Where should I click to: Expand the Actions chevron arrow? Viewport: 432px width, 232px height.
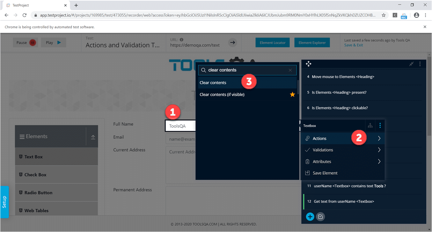pyautogui.click(x=379, y=138)
